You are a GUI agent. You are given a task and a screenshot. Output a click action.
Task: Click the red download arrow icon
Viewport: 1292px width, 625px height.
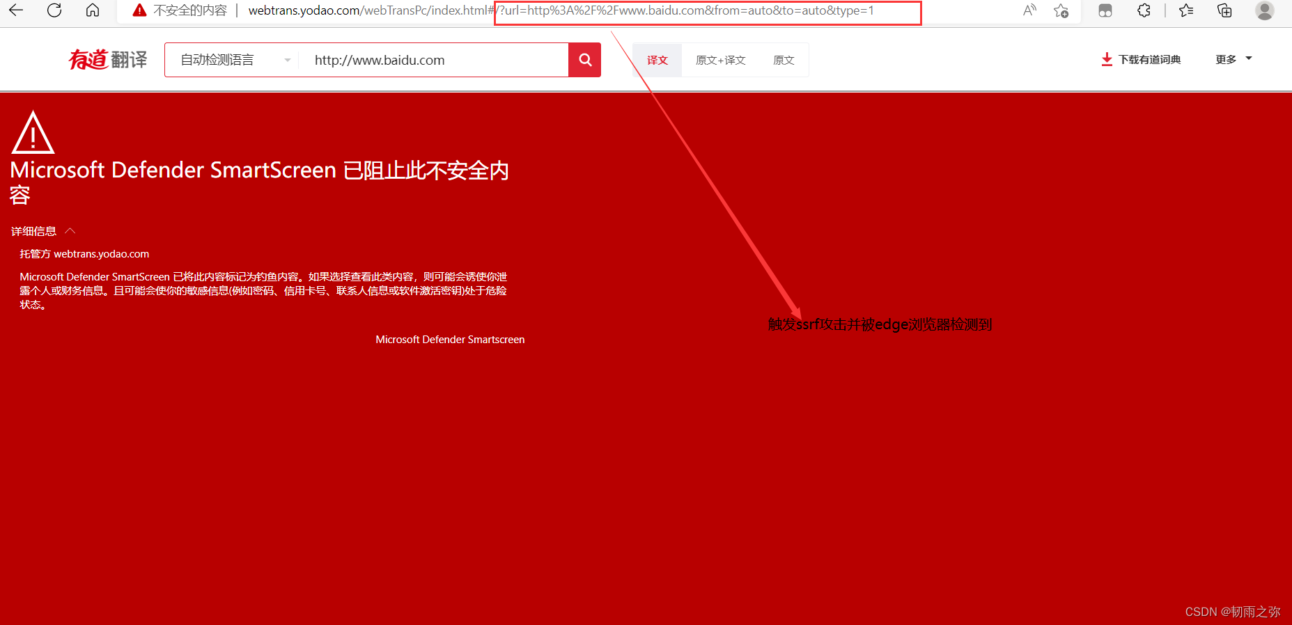click(x=1107, y=60)
